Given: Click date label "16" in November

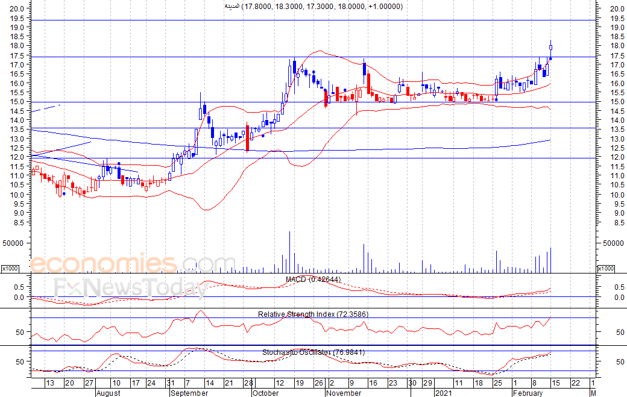Looking at the screenshot, I should pyautogui.click(x=373, y=383).
